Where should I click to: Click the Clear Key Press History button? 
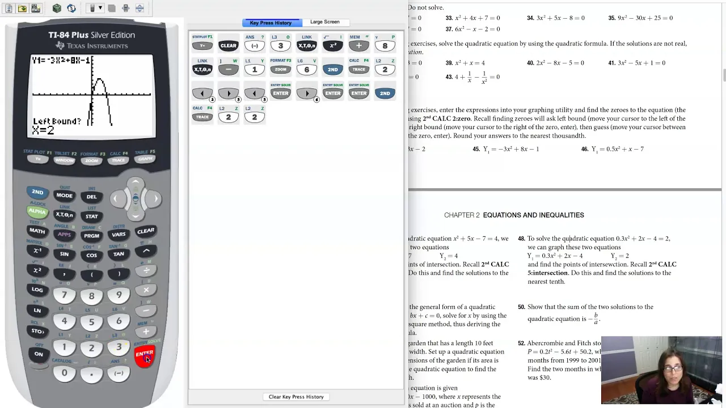pos(296,397)
